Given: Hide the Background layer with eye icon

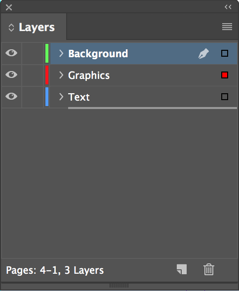Looking at the screenshot, I should click(11, 53).
